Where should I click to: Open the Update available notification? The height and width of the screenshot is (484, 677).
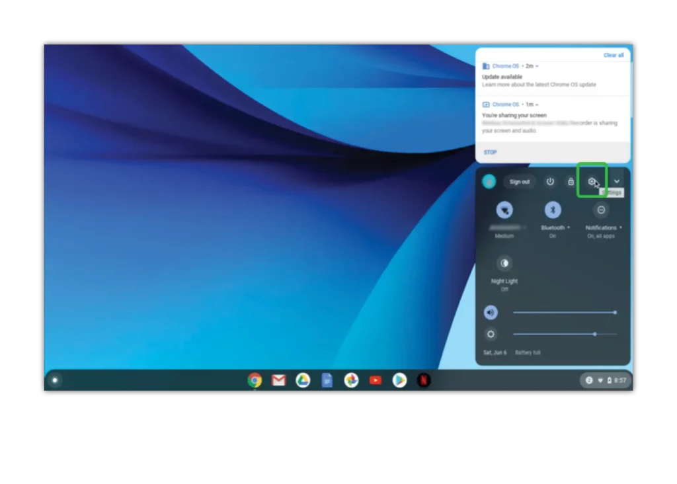[553, 77]
